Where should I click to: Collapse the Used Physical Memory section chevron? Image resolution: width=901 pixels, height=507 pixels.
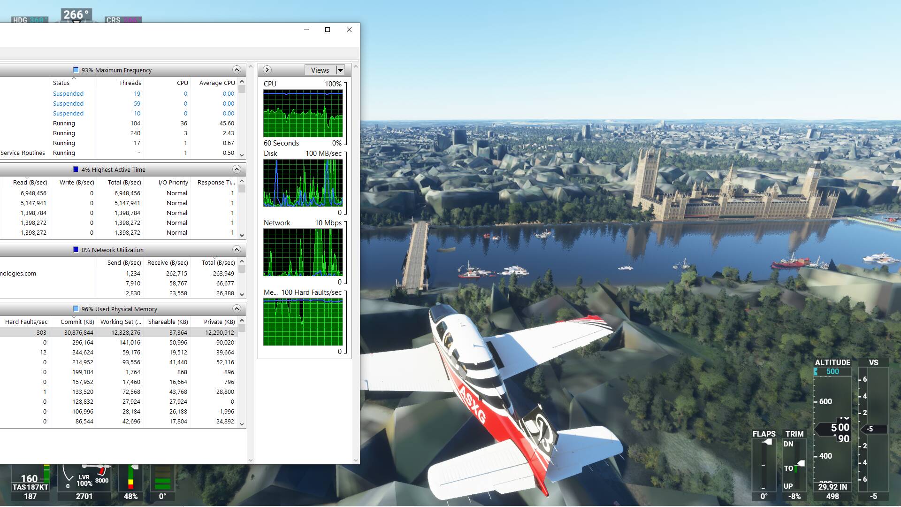(x=237, y=309)
